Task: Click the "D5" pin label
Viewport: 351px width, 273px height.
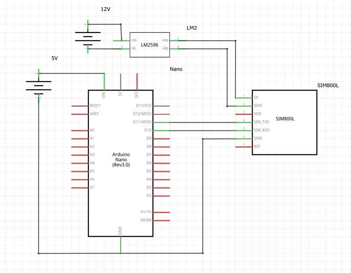Action: [149, 171]
